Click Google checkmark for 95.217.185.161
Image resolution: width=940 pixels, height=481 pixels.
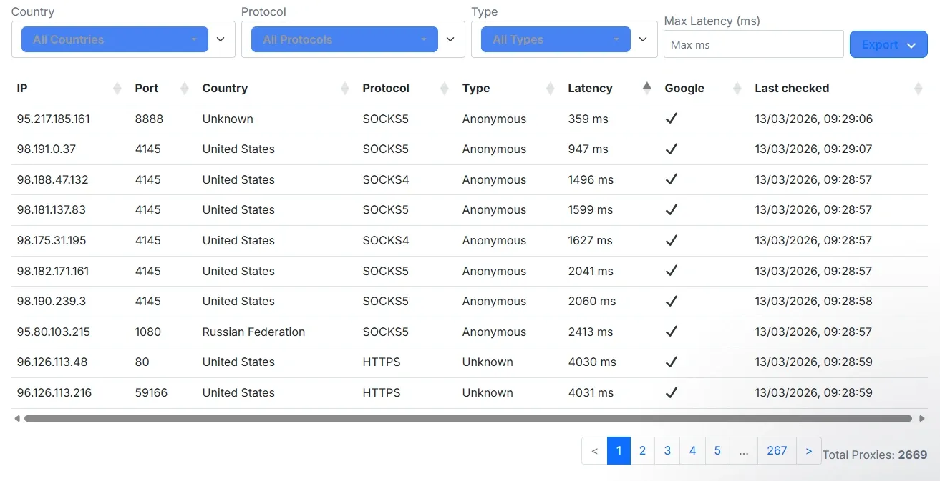[x=672, y=119]
